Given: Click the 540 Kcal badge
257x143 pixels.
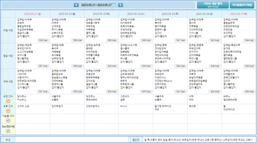Looking at the screenshot, I should coord(146,40).
